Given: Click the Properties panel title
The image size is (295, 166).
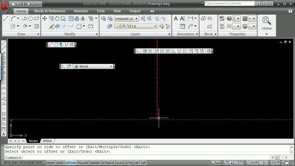Looking at the screenshot, I should [x=237, y=34].
